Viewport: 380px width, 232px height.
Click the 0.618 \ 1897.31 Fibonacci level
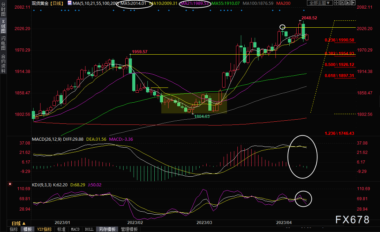[340, 76]
